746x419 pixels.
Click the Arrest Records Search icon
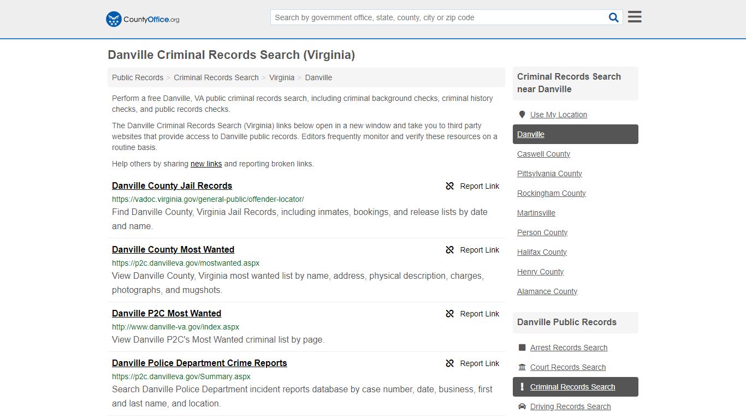[x=522, y=348]
